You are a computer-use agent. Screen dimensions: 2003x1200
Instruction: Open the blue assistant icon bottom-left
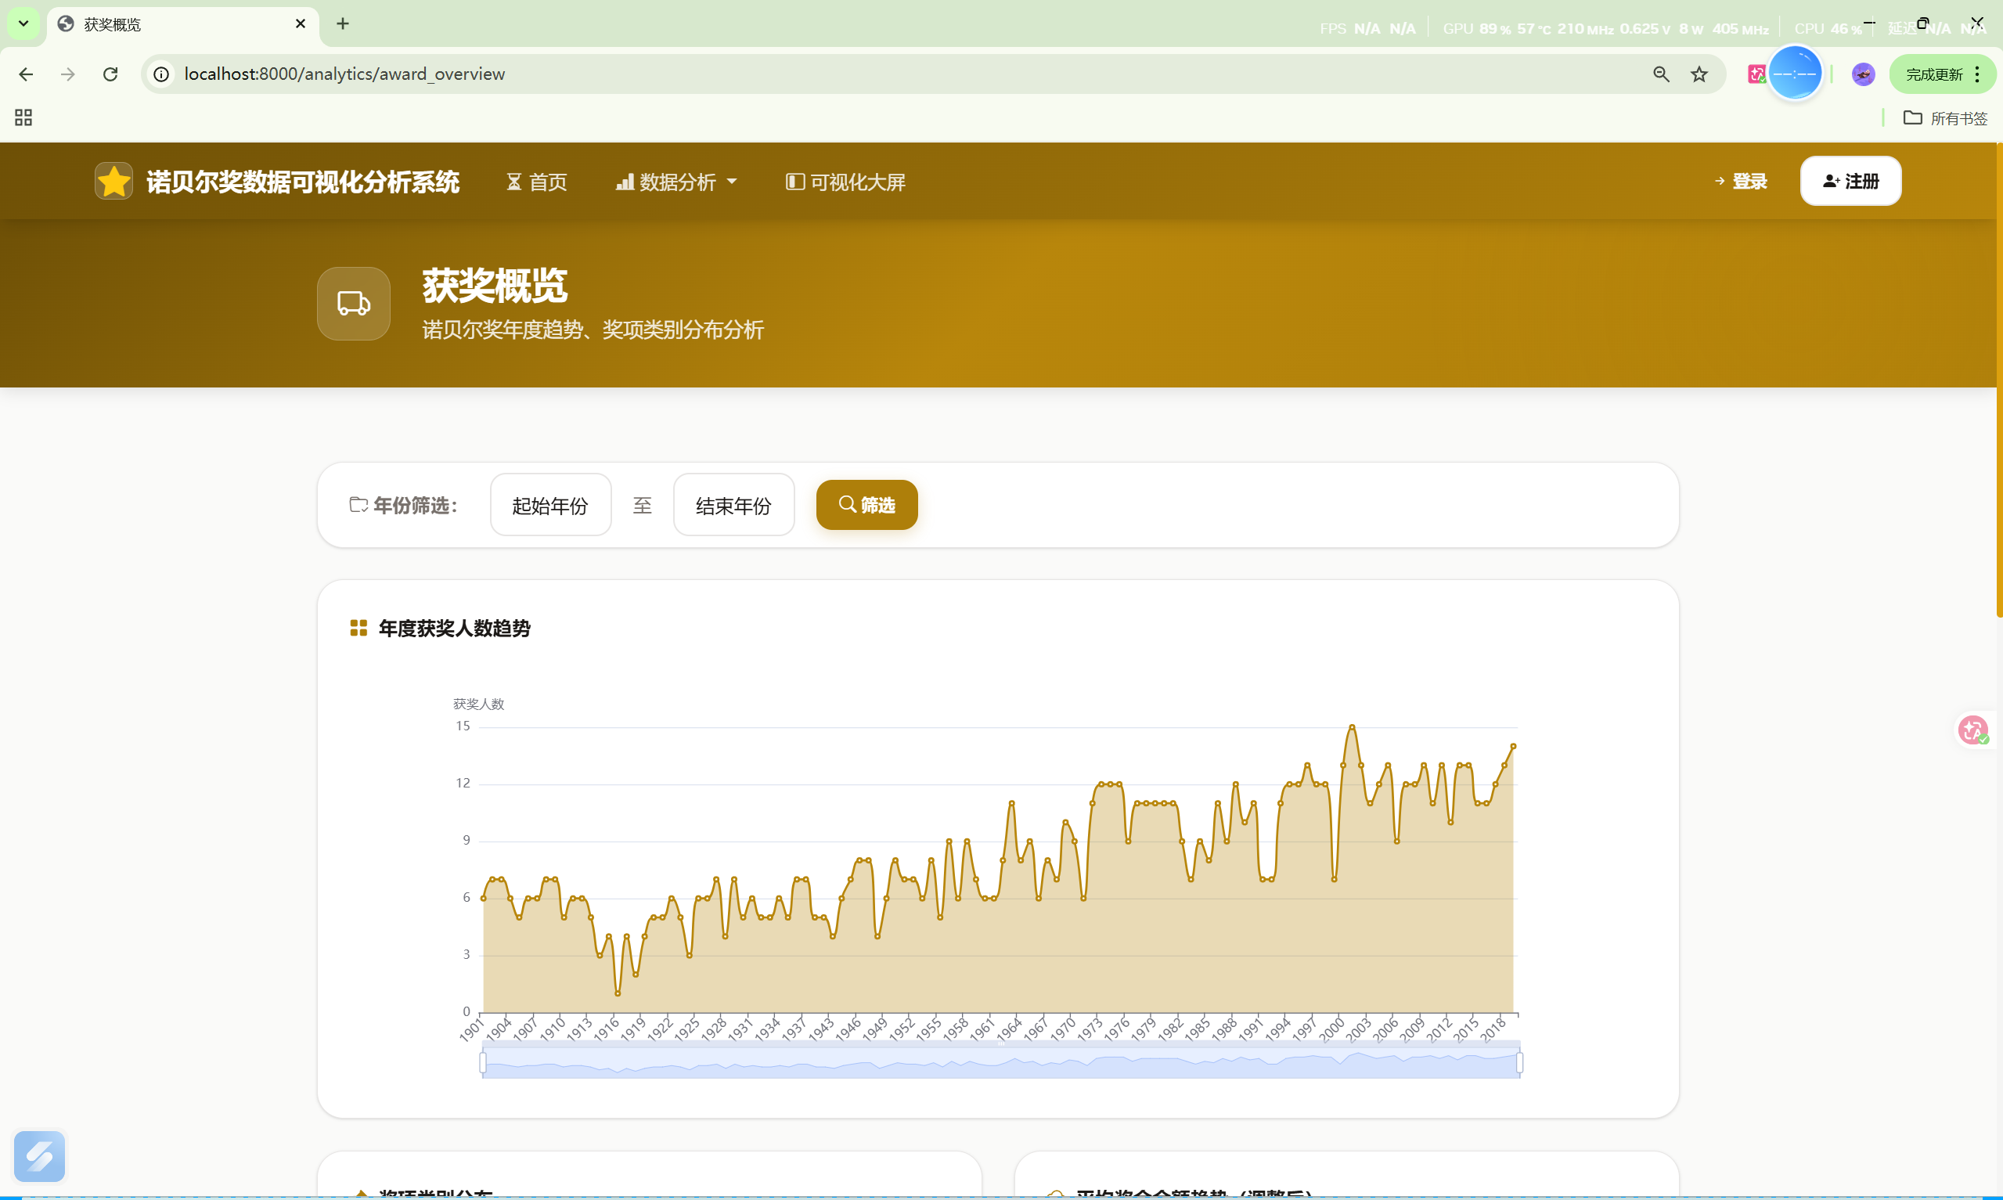pyautogui.click(x=40, y=1156)
